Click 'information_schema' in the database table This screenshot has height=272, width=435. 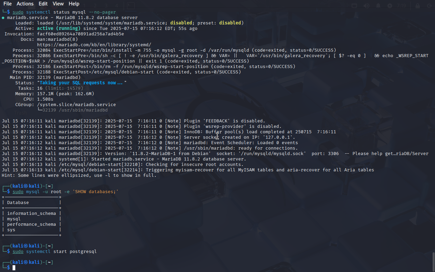pos(32,214)
